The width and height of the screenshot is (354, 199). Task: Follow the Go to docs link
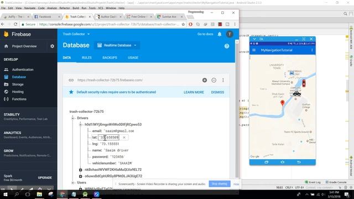pos(205,34)
